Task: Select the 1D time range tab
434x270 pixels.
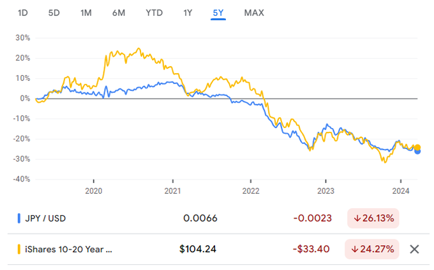Action: pyautogui.click(x=22, y=13)
